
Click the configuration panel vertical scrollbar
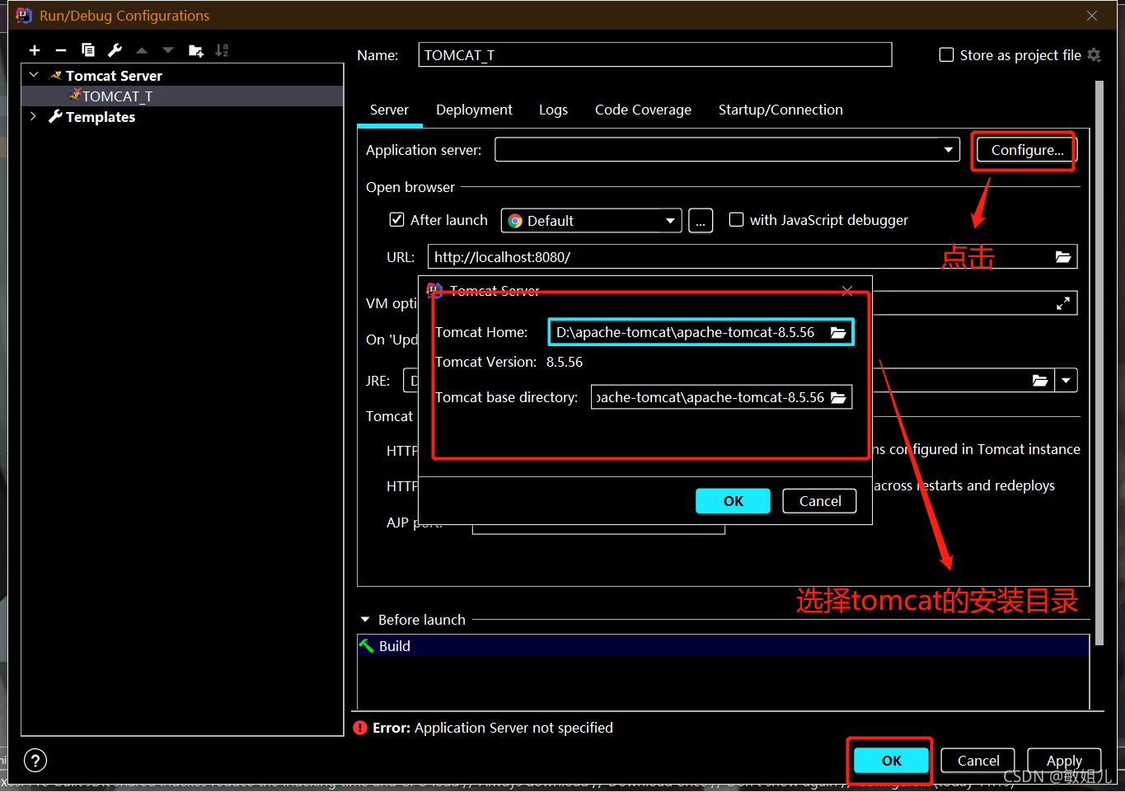1099,363
